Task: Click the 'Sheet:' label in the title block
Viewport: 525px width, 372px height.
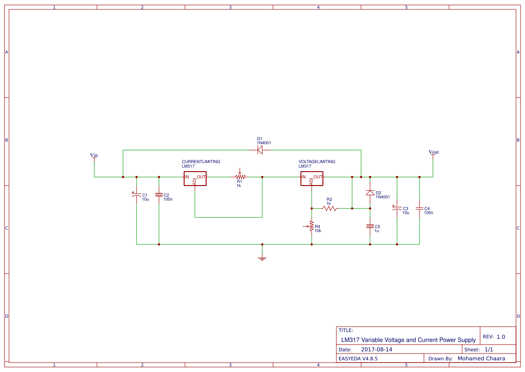Action: [472, 350]
